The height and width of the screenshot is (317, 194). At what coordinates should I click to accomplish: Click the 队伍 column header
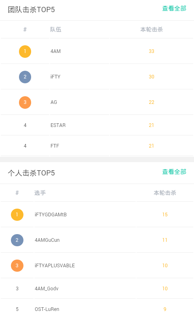[56, 30]
